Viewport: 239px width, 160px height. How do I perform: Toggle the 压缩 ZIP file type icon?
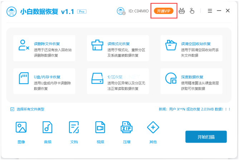click(x=127, y=127)
